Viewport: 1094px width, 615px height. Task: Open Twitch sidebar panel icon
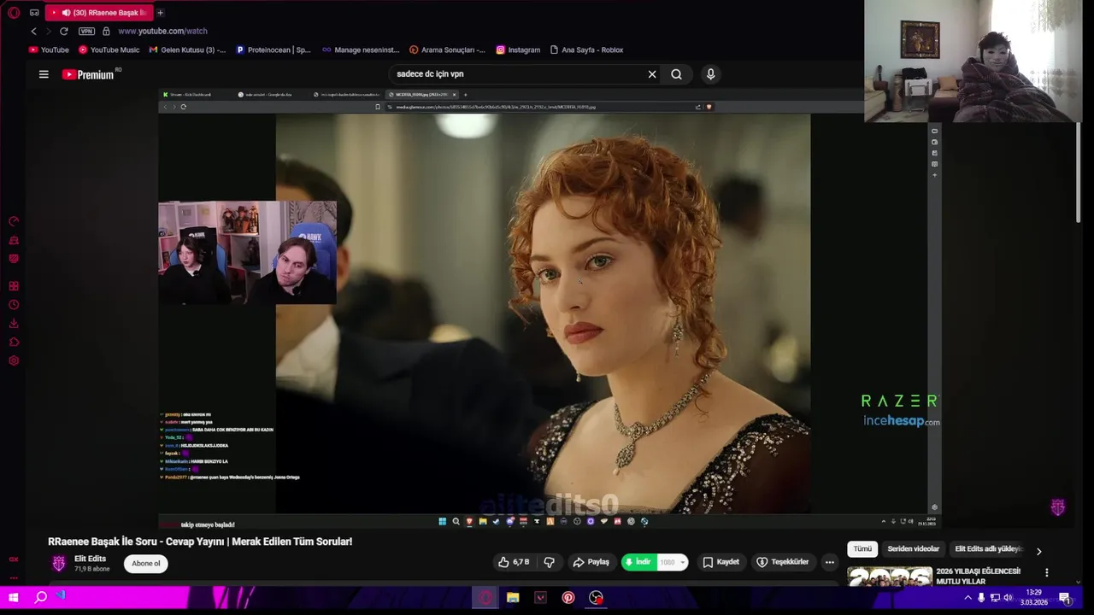14,259
